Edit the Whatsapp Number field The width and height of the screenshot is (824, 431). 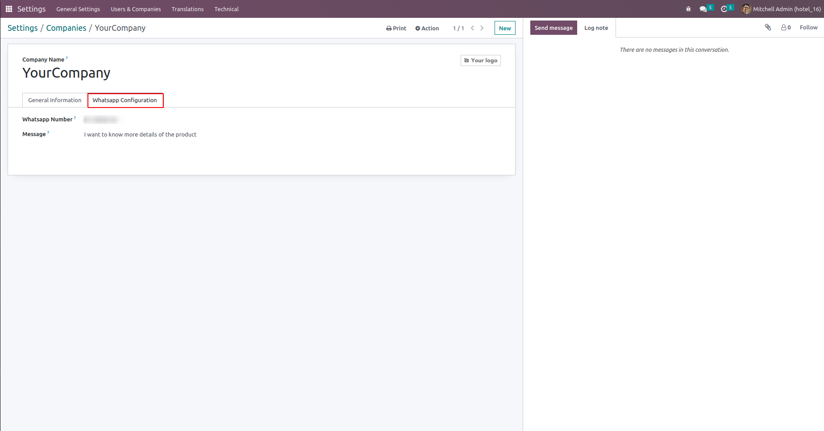(x=103, y=120)
